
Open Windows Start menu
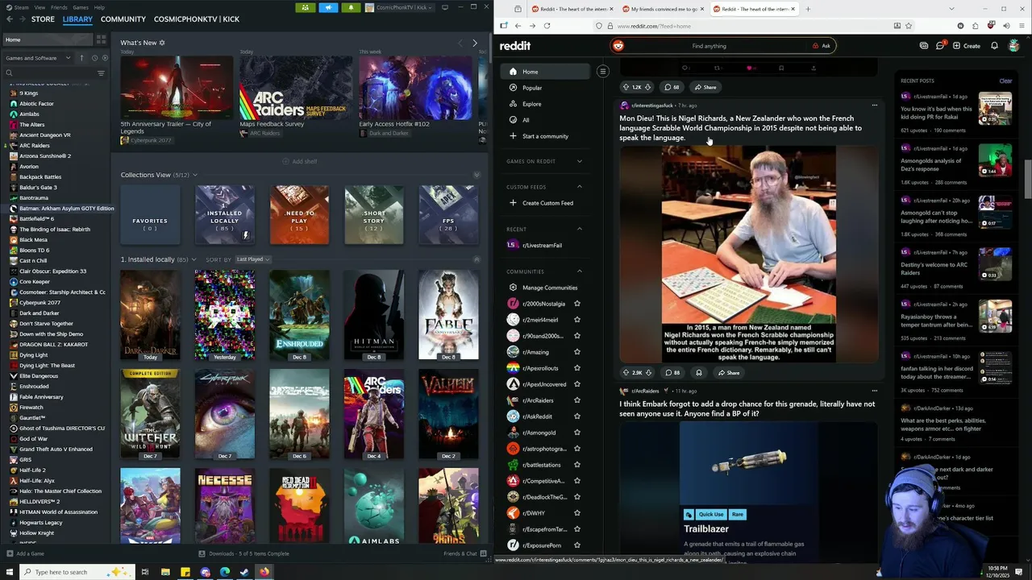coord(9,572)
